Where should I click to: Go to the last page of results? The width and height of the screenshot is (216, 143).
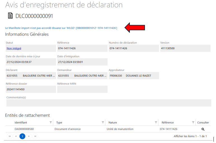(x=35, y=136)
